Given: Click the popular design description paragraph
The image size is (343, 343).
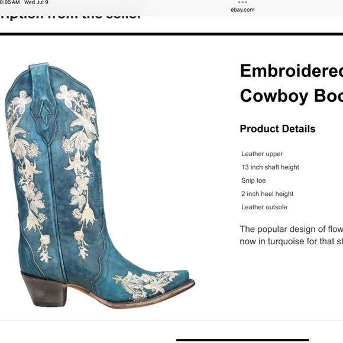Looking at the screenshot, I should click(292, 235).
